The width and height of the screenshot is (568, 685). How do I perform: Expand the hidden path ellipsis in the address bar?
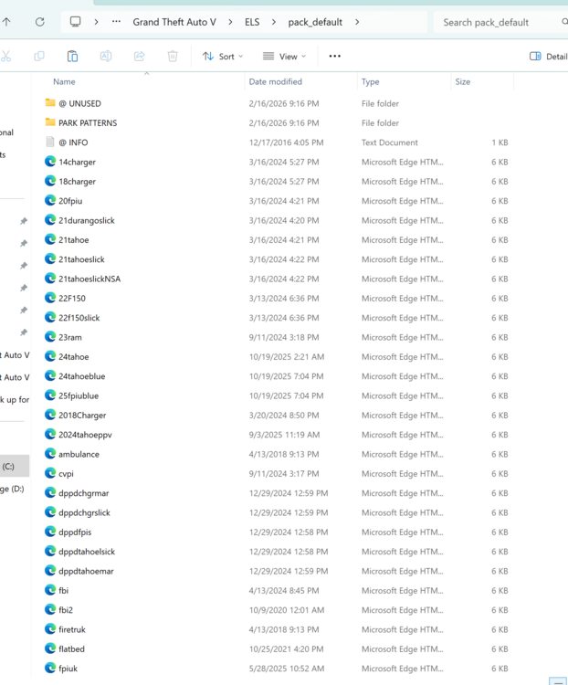116,22
